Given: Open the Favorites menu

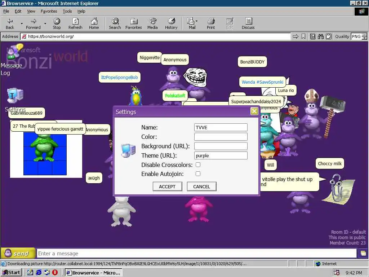Looking at the screenshot, I should 49,11.
